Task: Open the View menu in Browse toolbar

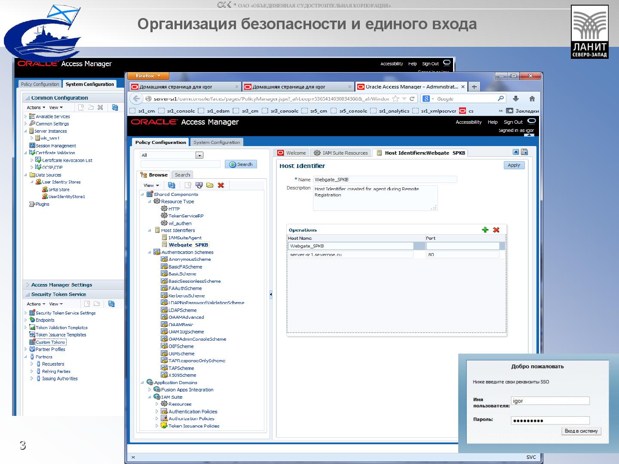Action: pos(151,186)
